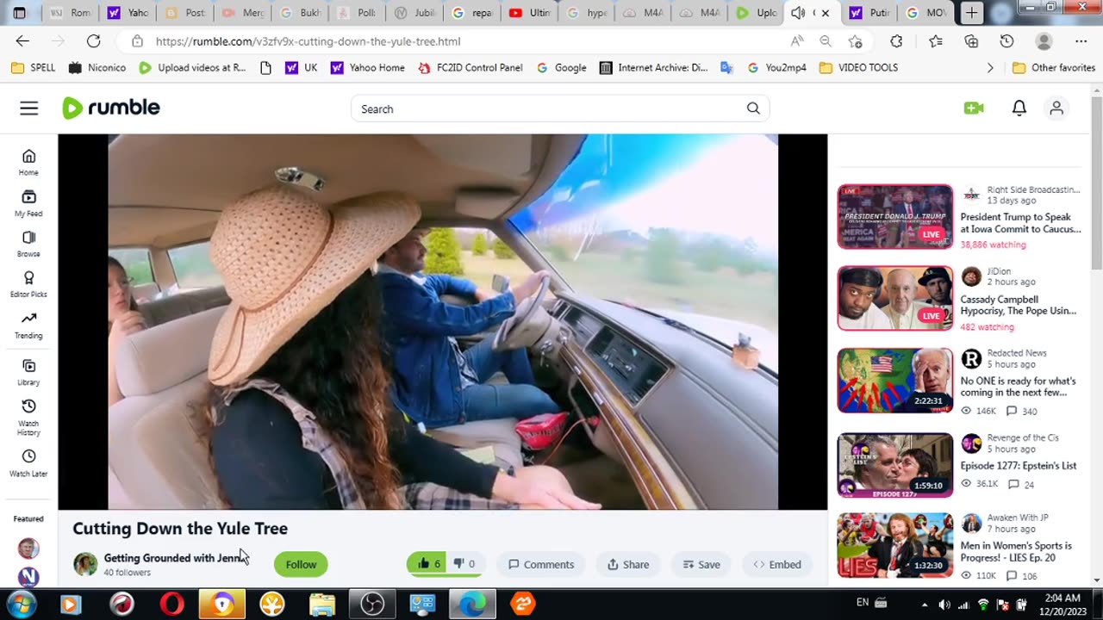1103x620 pixels.
Task: Open OBS Studio from the taskbar
Action: click(372, 604)
